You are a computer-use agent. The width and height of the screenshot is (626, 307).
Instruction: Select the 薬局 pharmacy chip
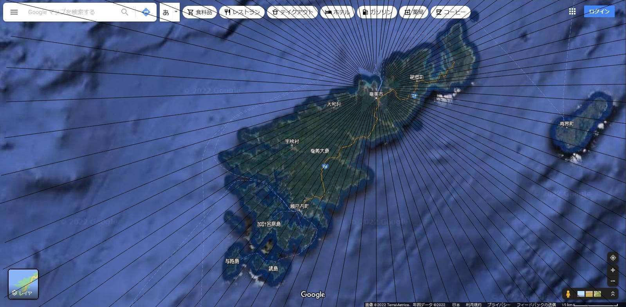414,12
